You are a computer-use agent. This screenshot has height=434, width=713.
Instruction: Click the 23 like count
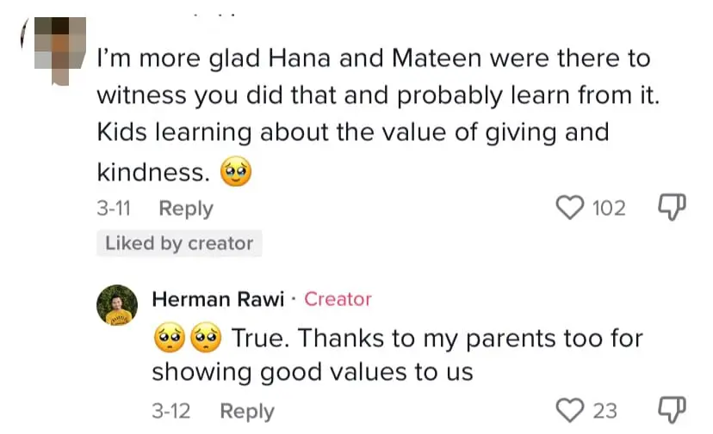(604, 411)
